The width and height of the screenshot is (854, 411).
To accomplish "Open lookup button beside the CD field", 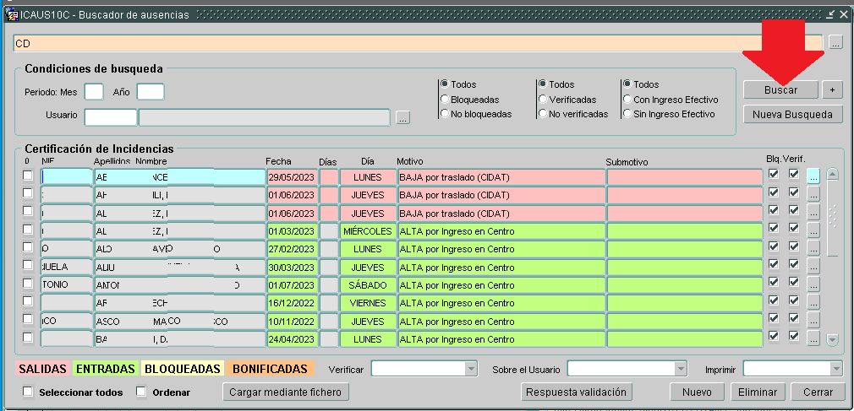I will pos(835,42).
